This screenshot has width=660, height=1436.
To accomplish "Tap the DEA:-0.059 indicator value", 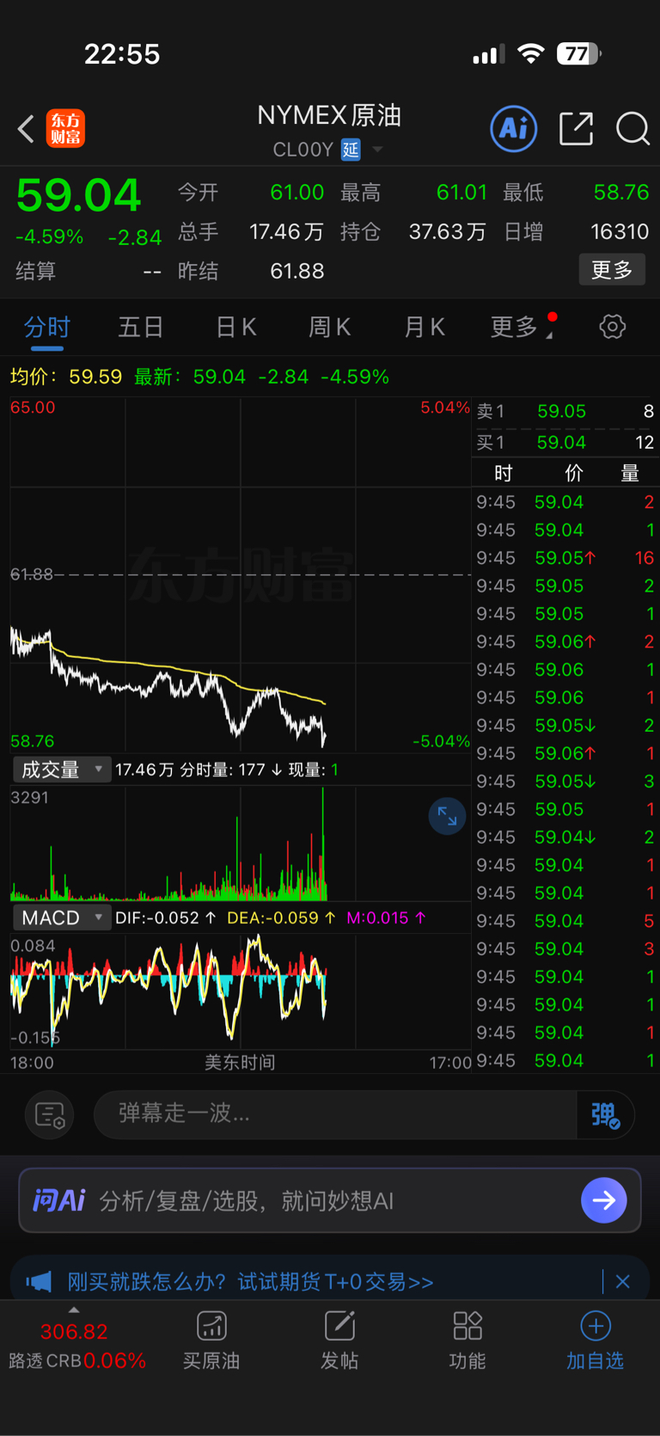I will click(x=280, y=917).
